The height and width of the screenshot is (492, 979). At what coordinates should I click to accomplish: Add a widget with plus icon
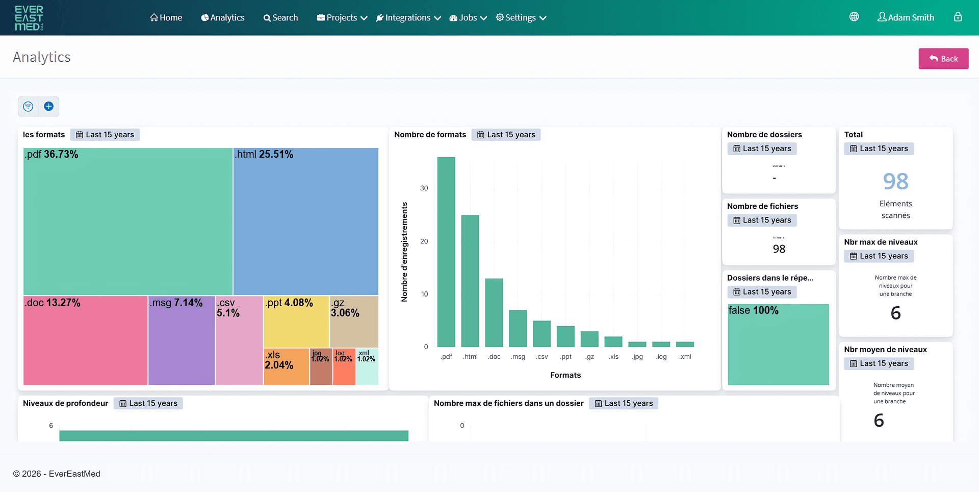coord(49,106)
